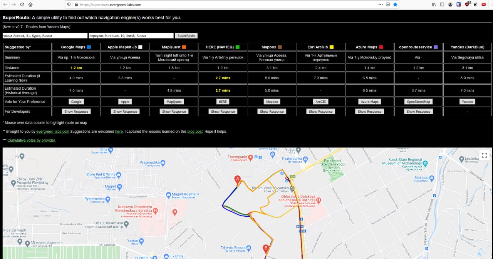Toggle fullscreen view on the map
The height and width of the screenshot is (259, 493).
485,155
